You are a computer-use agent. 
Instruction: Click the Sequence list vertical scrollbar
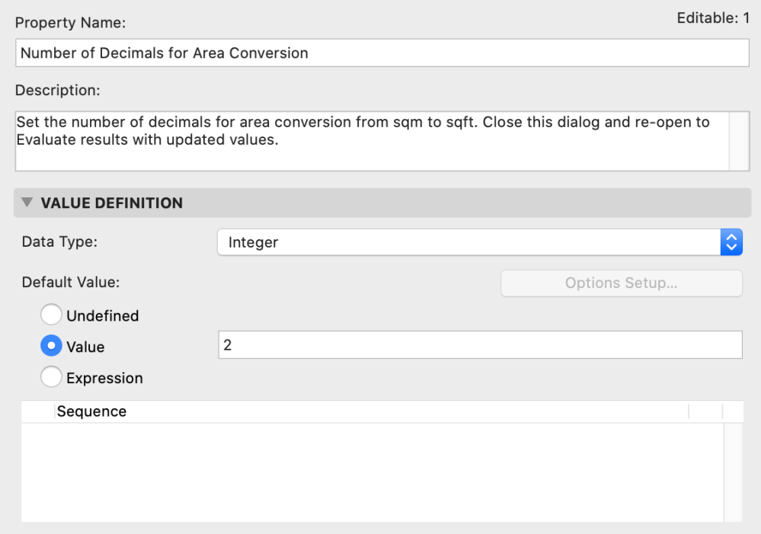[732, 472]
